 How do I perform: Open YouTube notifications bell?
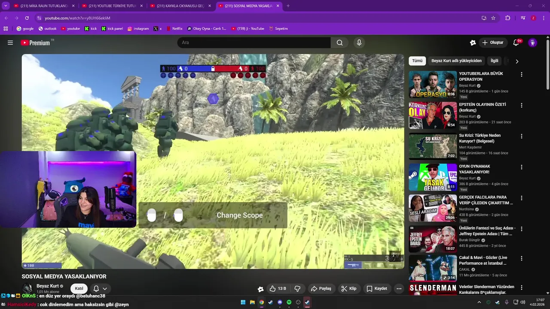[x=516, y=42]
